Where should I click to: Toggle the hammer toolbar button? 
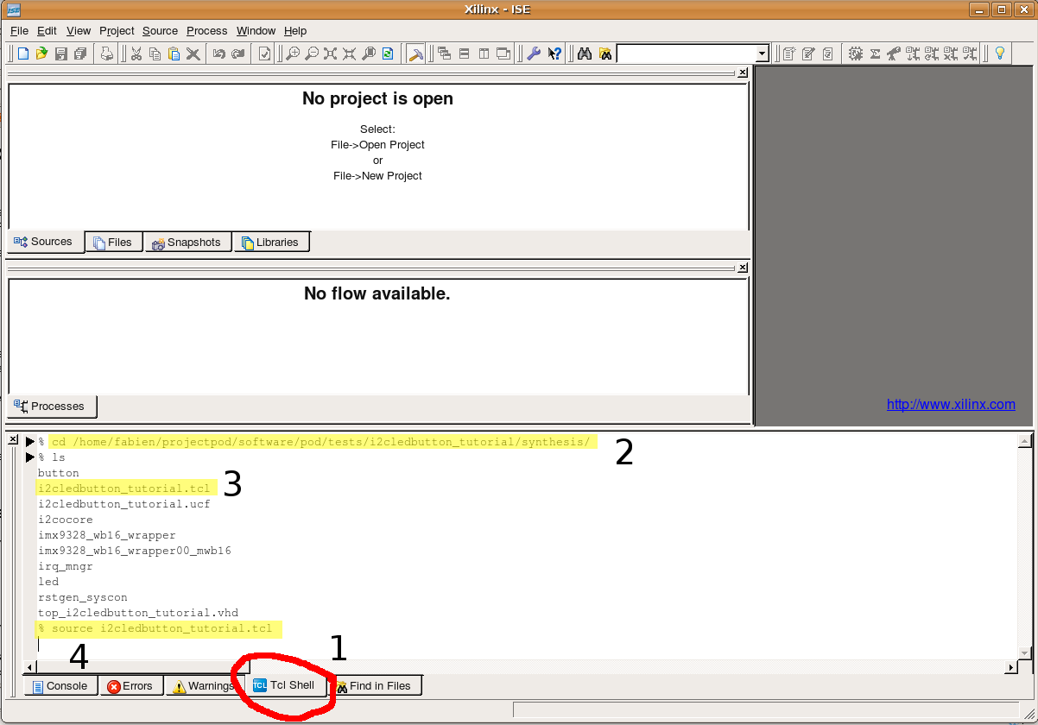(415, 54)
